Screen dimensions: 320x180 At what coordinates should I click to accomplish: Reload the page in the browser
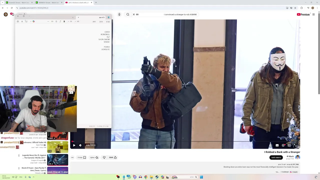tap(11, 8)
